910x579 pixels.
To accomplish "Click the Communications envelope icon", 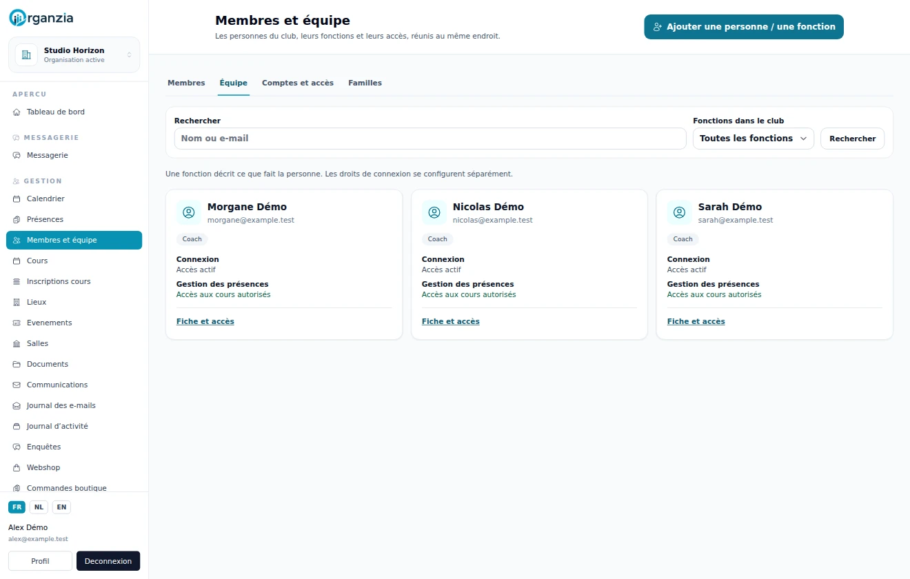I will pos(17,385).
